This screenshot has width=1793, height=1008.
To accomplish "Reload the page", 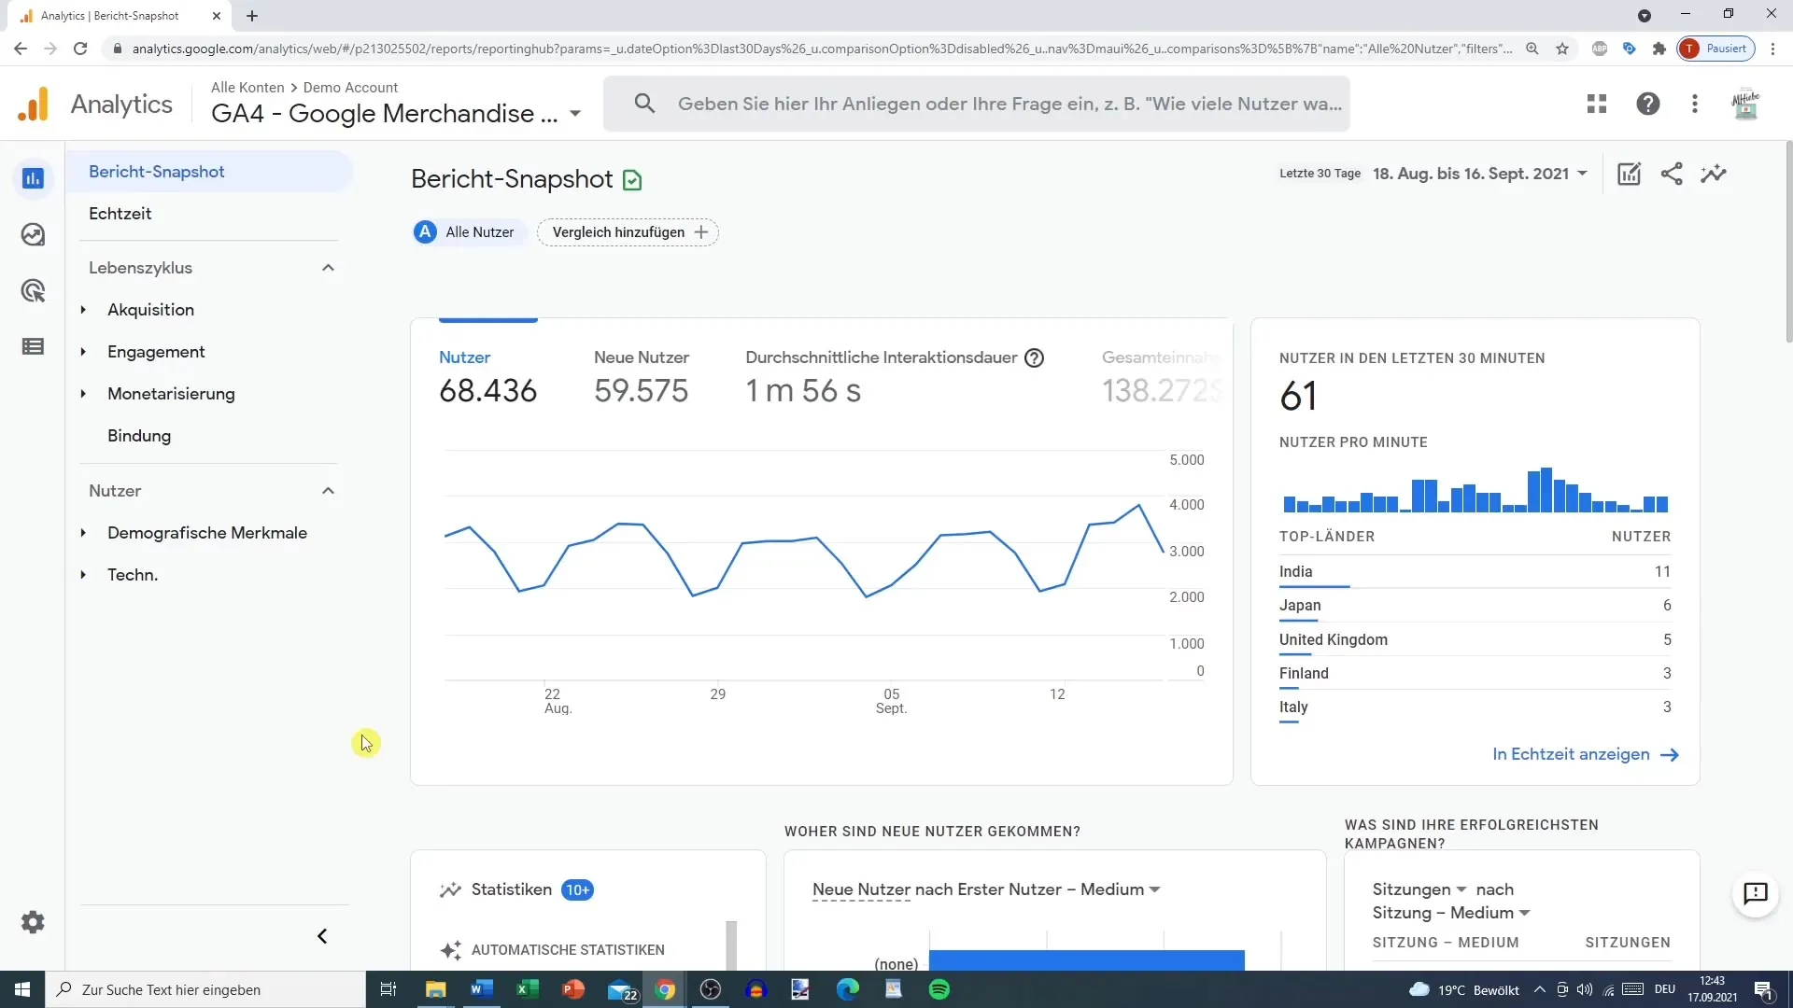I will (x=80, y=49).
